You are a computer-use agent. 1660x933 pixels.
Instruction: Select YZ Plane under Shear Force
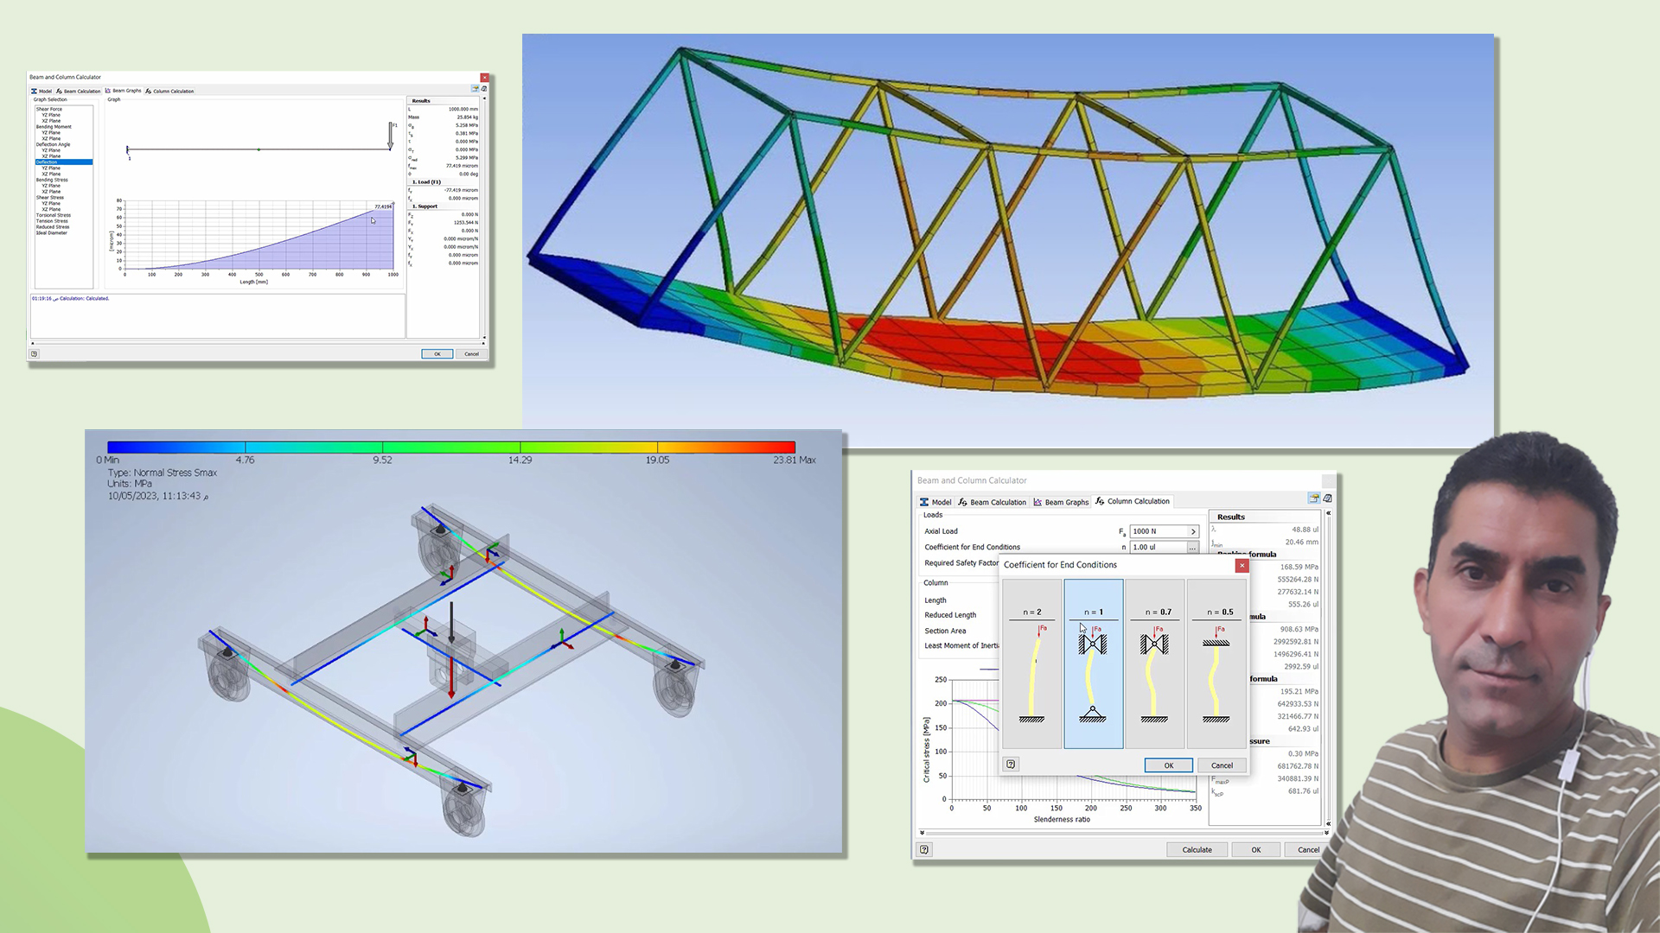(51, 115)
